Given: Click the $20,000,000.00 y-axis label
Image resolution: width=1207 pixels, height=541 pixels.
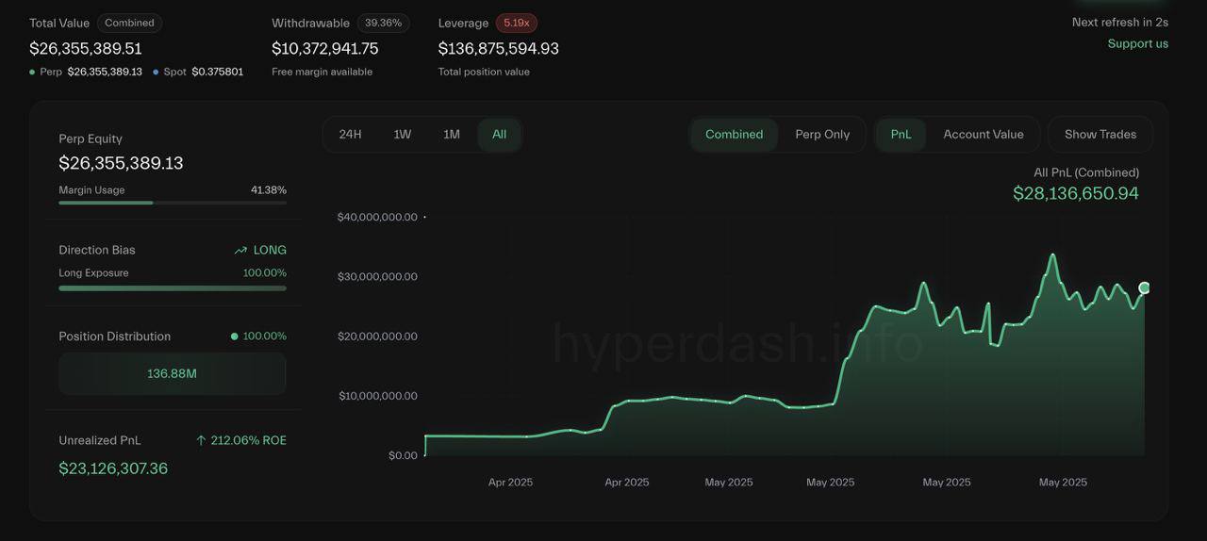Looking at the screenshot, I should point(377,336).
